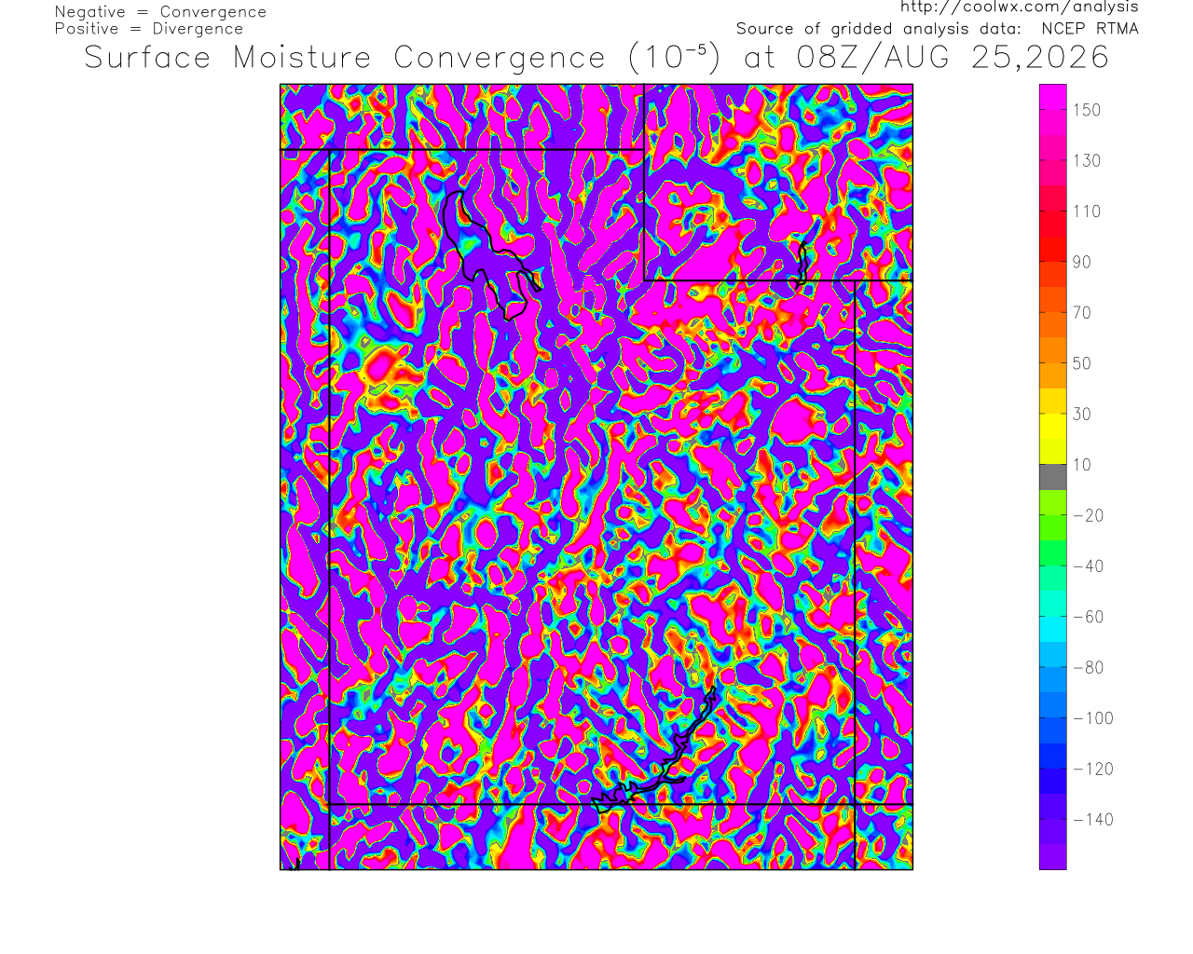The width and height of the screenshot is (1193, 954).
Task: Click the gray swatch on the colorbar
Action: point(1053,477)
